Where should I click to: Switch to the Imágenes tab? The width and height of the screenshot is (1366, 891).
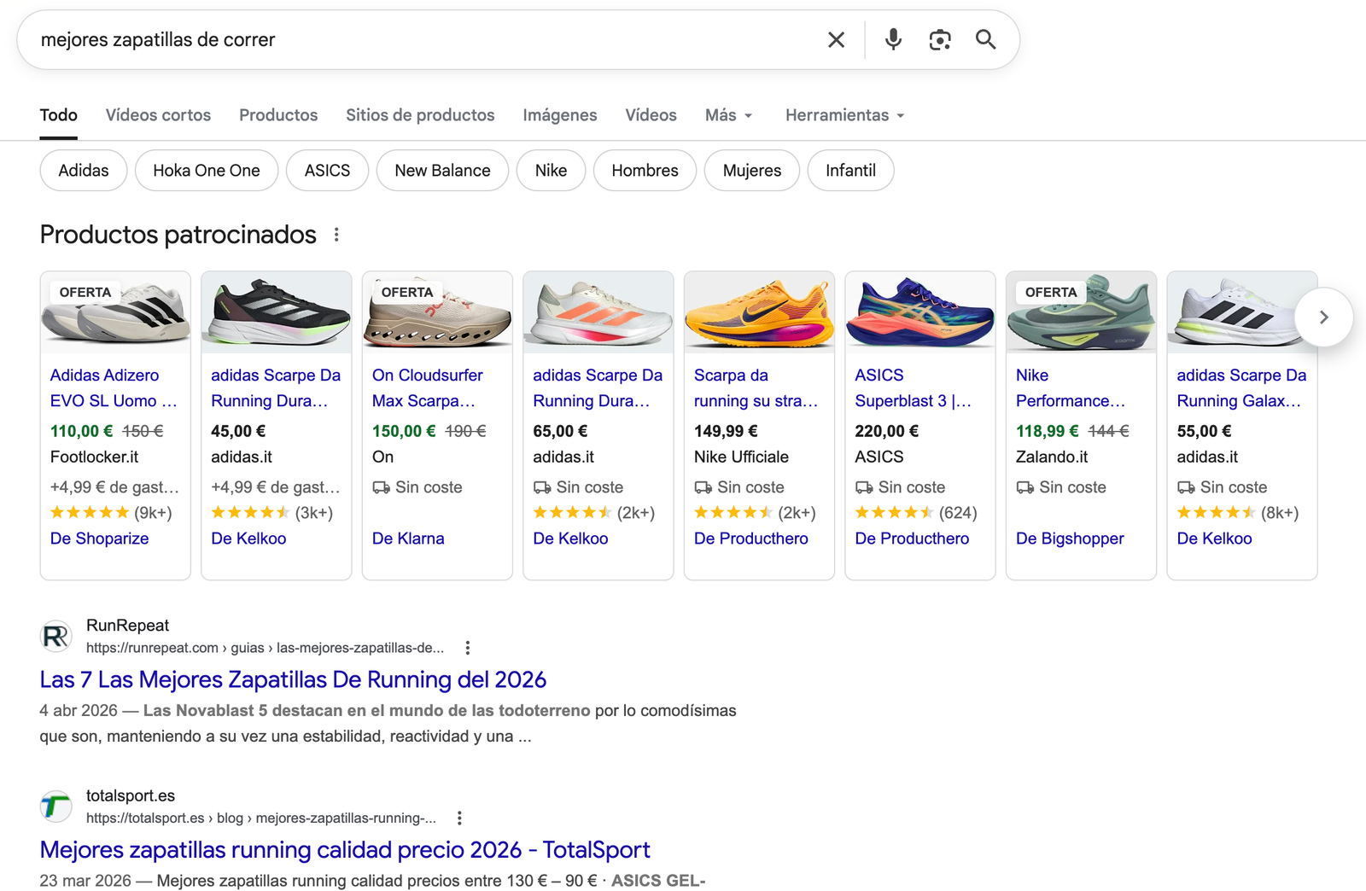click(559, 115)
